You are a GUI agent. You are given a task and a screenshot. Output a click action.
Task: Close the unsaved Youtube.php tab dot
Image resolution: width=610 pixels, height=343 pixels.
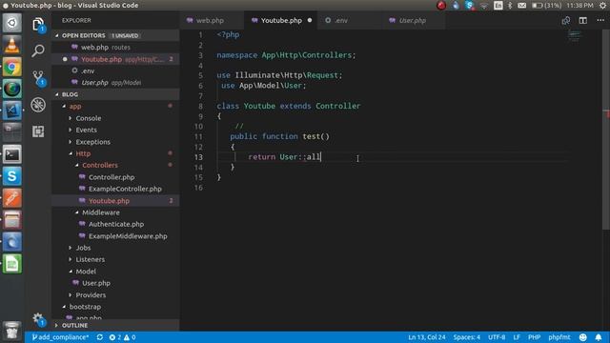coord(310,20)
